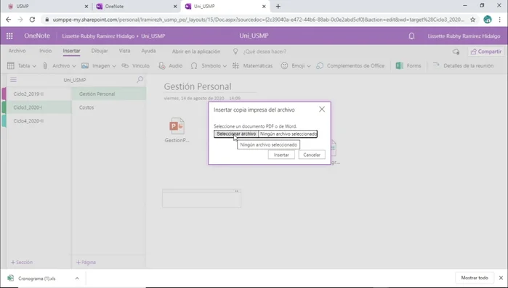508x288 pixels.
Task: Search the notebook with magnifier icon
Action: point(140,80)
